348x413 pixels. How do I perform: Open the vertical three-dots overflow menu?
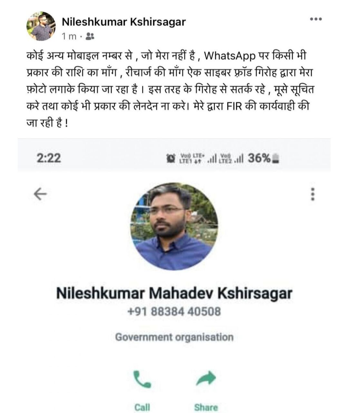tap(312, 194)
